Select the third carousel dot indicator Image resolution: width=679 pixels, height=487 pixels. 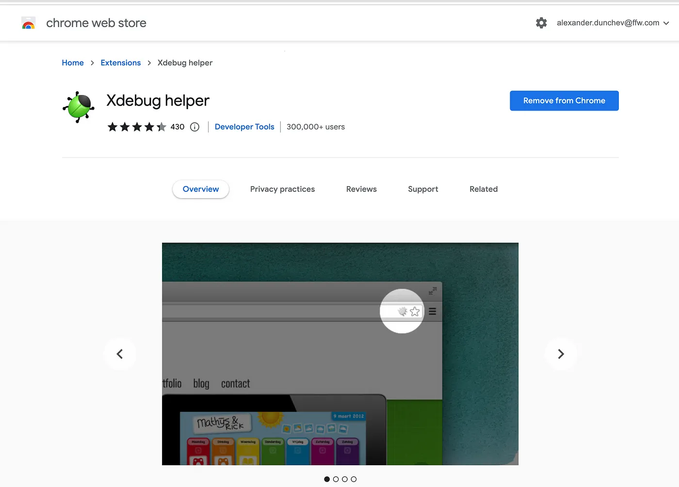[345, 479]
